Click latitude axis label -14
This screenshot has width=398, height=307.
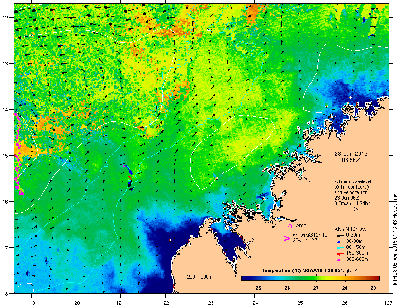[x=5, y=110]
